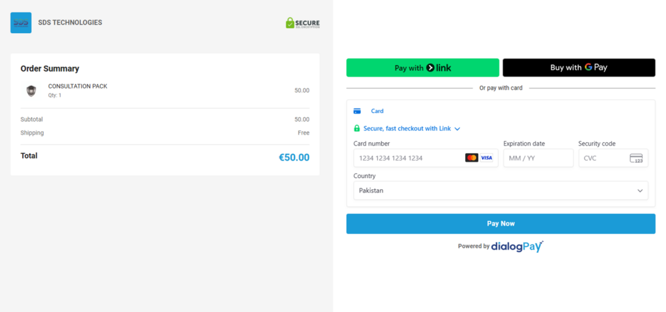The width and height of the screenshot is (666, 312).
Task: Click the Mastercard logo in card field
Action: point(472,158)
